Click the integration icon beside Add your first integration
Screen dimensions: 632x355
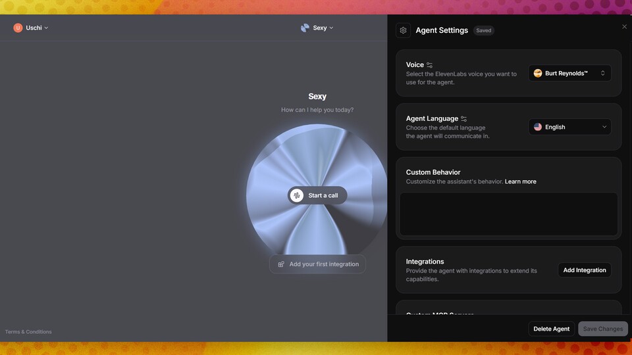coord(281,264)
